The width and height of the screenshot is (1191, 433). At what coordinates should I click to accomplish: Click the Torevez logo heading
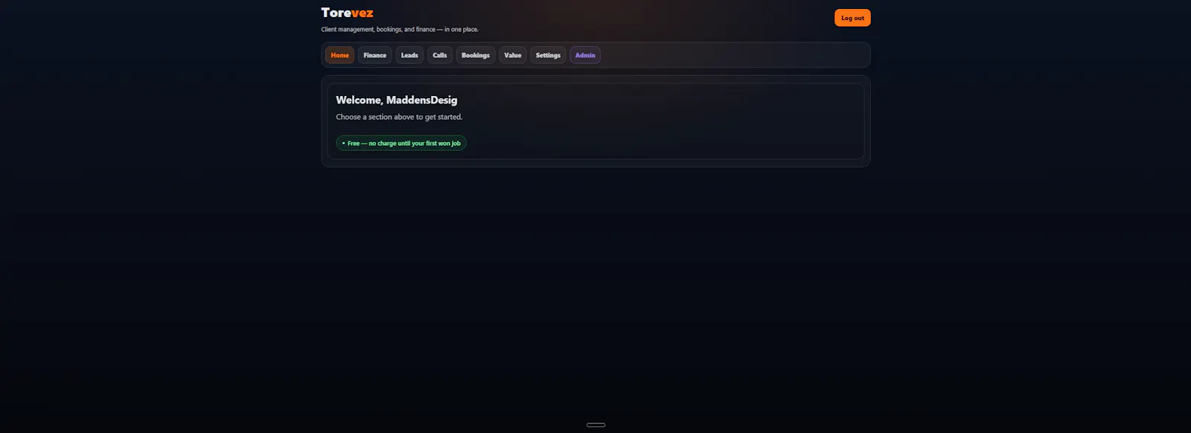tap(348, 13)
